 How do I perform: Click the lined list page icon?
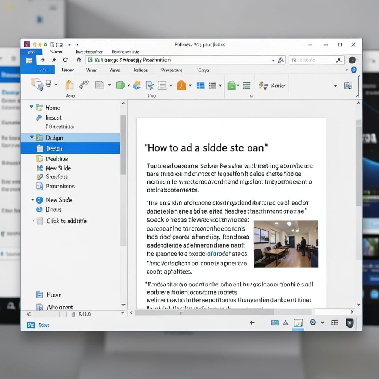tap(162, 85)
